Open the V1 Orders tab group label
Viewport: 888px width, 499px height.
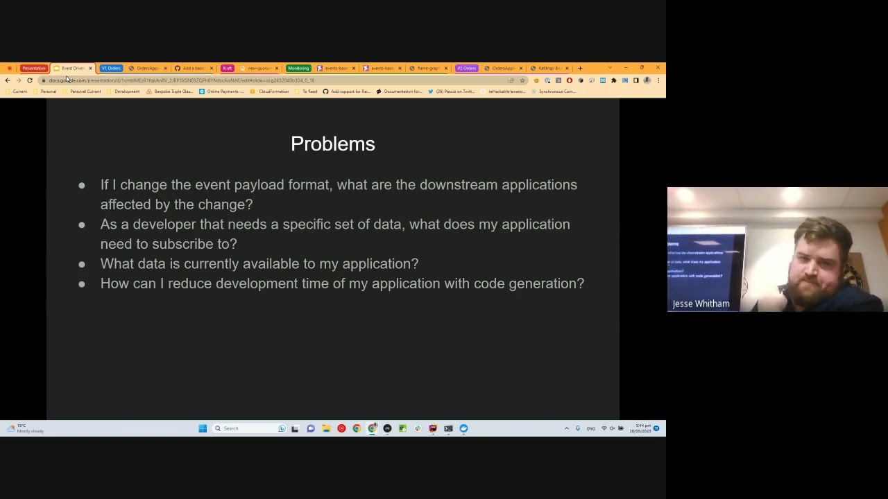[111, 68]
